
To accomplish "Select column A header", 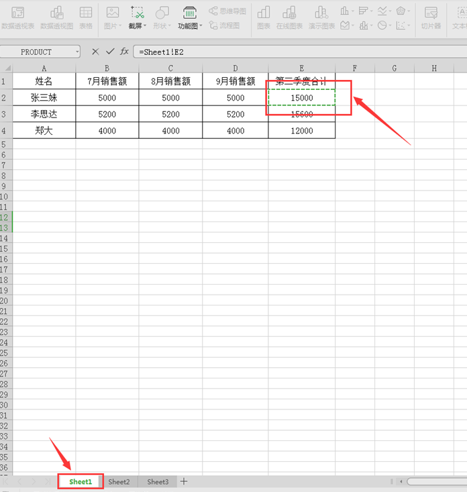I will (44, 68).
